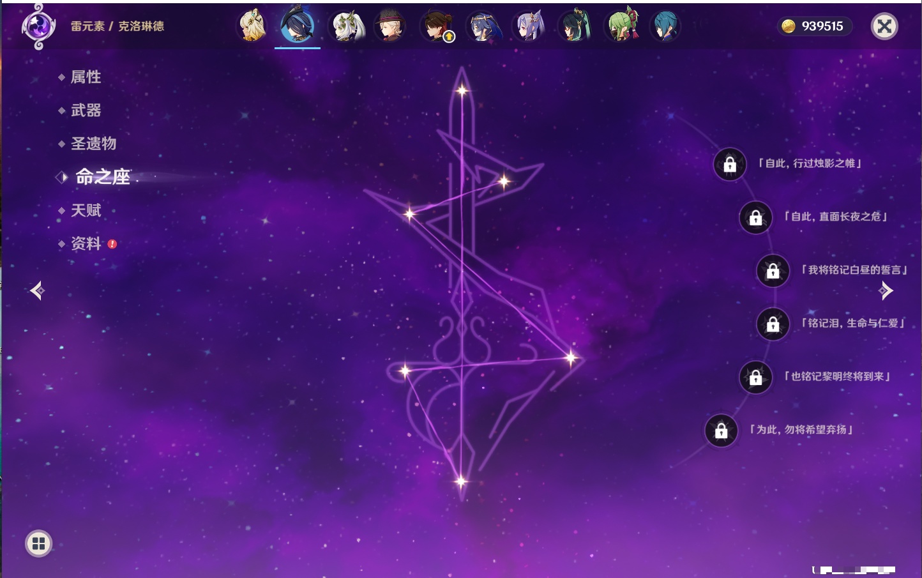Choose the avatar with the teal ponytail

[x=575, y=27]
